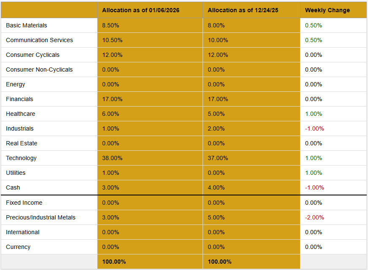The width and height of the screenshot is (368, 270).
Task: Select the 'Fixed Income' row label
Action: pyautogui.click(x=24, y=203)
